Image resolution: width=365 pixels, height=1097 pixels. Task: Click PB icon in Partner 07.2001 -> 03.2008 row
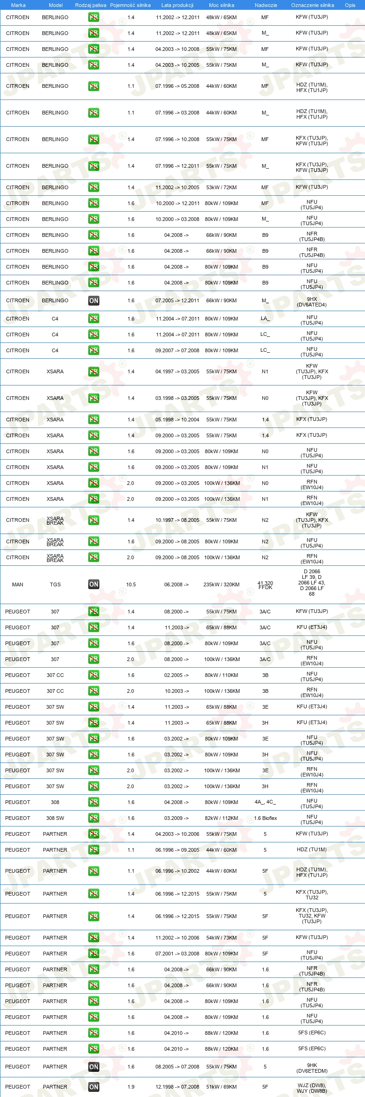pos(94,954)
